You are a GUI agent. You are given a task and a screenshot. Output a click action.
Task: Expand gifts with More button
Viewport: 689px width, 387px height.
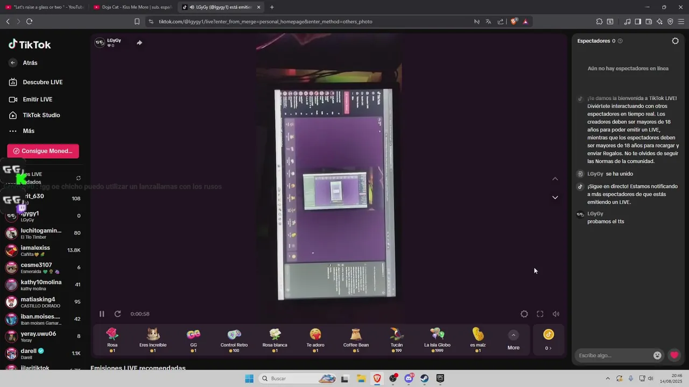tap(514, 340)
